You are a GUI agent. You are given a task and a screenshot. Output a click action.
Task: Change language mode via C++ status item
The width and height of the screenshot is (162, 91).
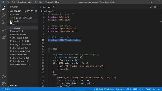pyautogui.click(x=141, y=89)
